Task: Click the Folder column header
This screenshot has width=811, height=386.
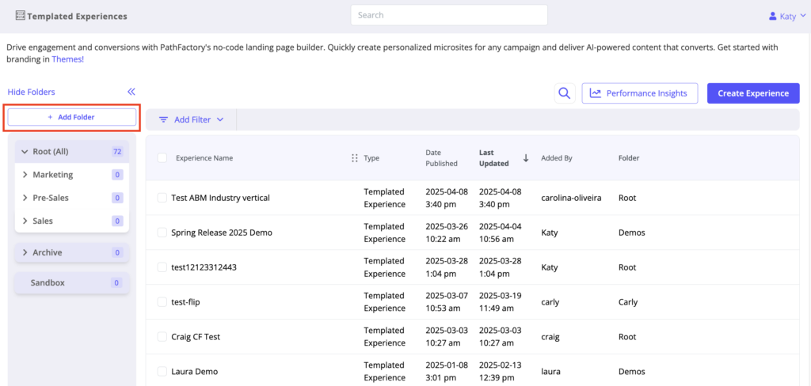Action: [629, 158]
